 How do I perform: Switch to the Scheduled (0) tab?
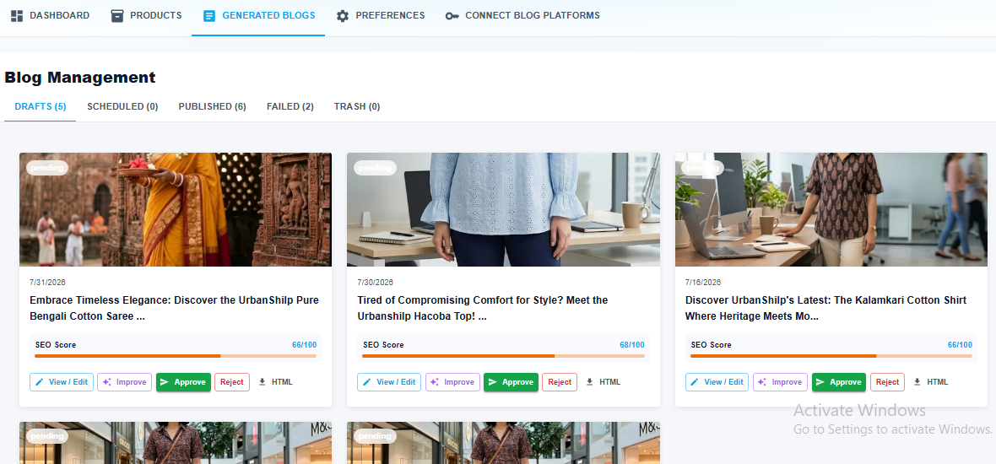click(122, 106)
